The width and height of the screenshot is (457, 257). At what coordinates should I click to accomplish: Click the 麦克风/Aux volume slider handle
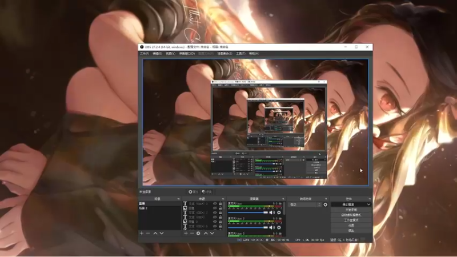point(266,212)
